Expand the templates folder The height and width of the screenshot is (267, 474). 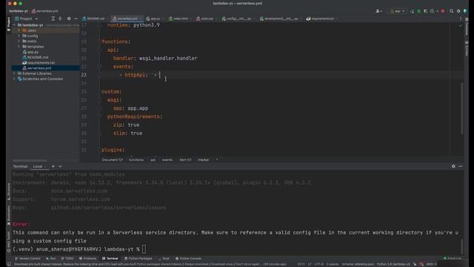click(x=19, y=47)
